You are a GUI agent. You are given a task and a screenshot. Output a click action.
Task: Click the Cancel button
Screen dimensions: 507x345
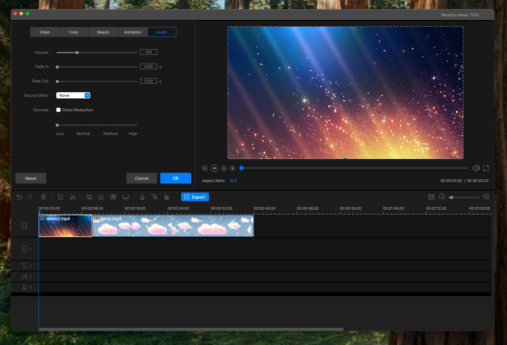point(142,178)
